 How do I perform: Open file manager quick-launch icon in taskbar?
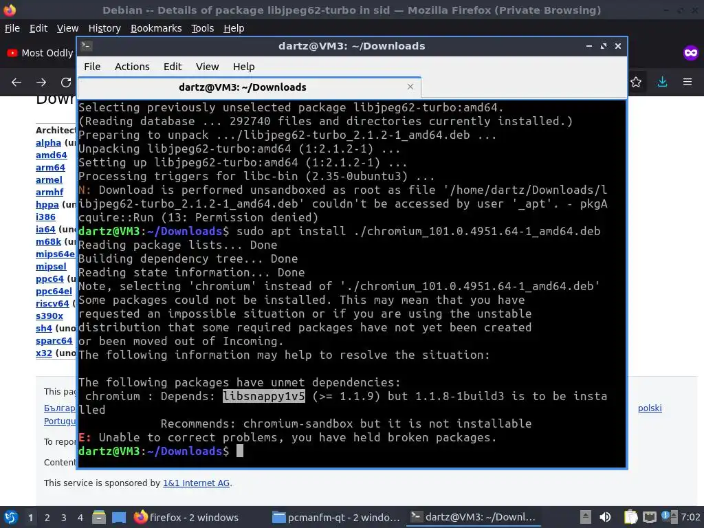pyautogui.click(x=99, y=517)
